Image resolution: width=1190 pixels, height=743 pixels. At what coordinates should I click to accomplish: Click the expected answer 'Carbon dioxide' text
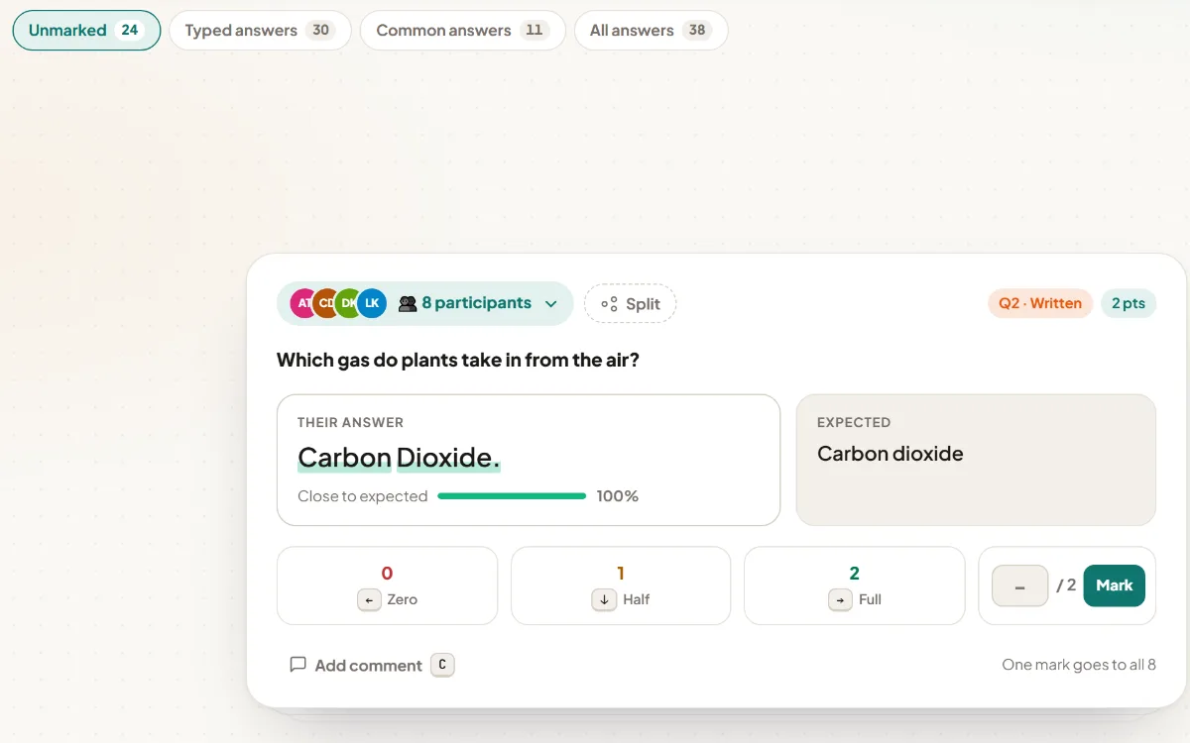tap(891, 454)
